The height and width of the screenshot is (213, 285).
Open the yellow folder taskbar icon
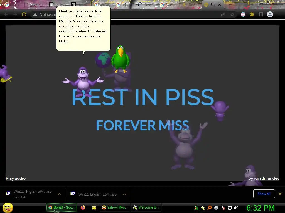coord(94,207)
